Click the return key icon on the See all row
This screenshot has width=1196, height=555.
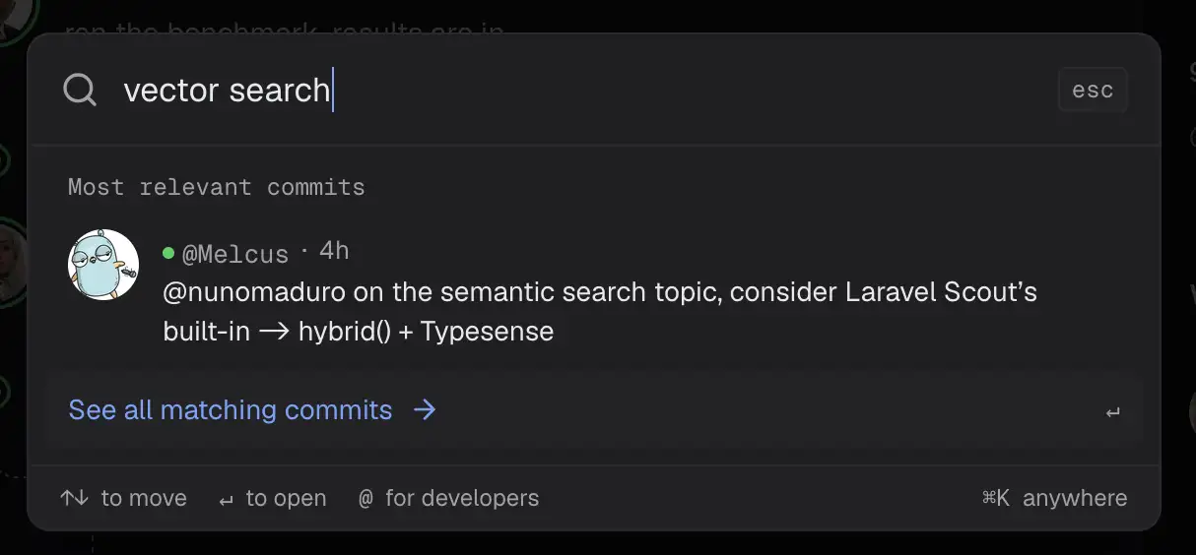click(x=1113, y=412)
